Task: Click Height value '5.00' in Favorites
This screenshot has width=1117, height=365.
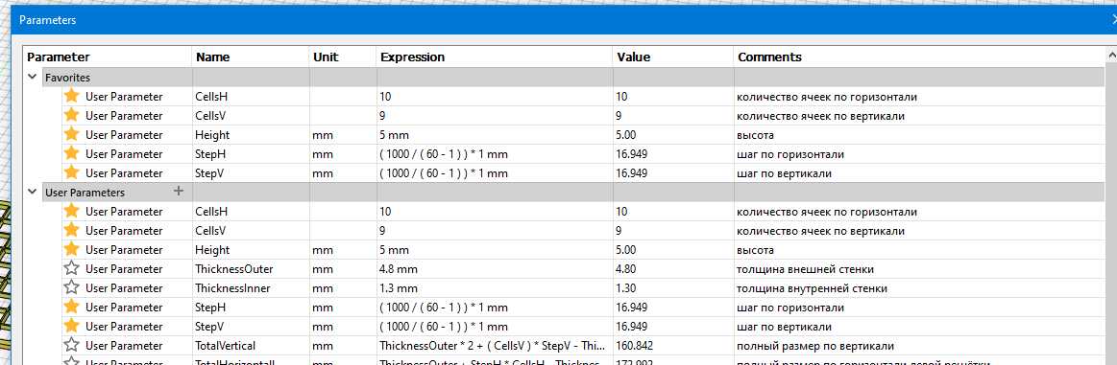Action: tap(626, 135)
